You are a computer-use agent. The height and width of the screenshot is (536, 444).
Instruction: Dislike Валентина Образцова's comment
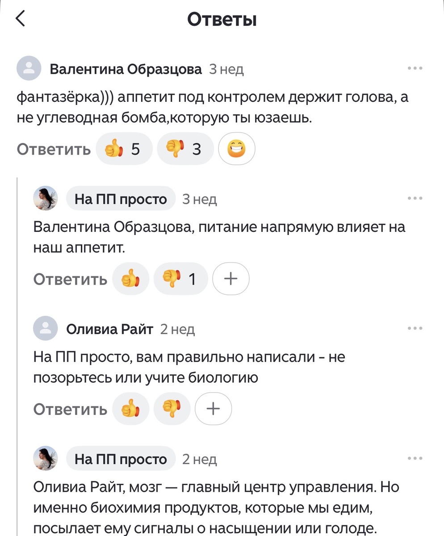(x=184, y=148)
